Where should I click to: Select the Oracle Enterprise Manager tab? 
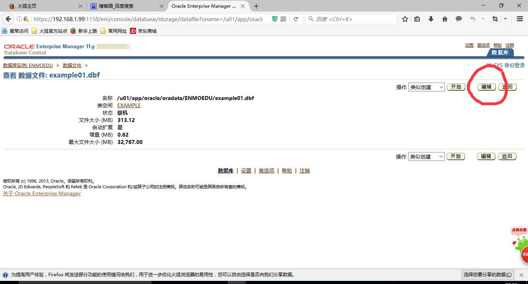coord(209,6)
